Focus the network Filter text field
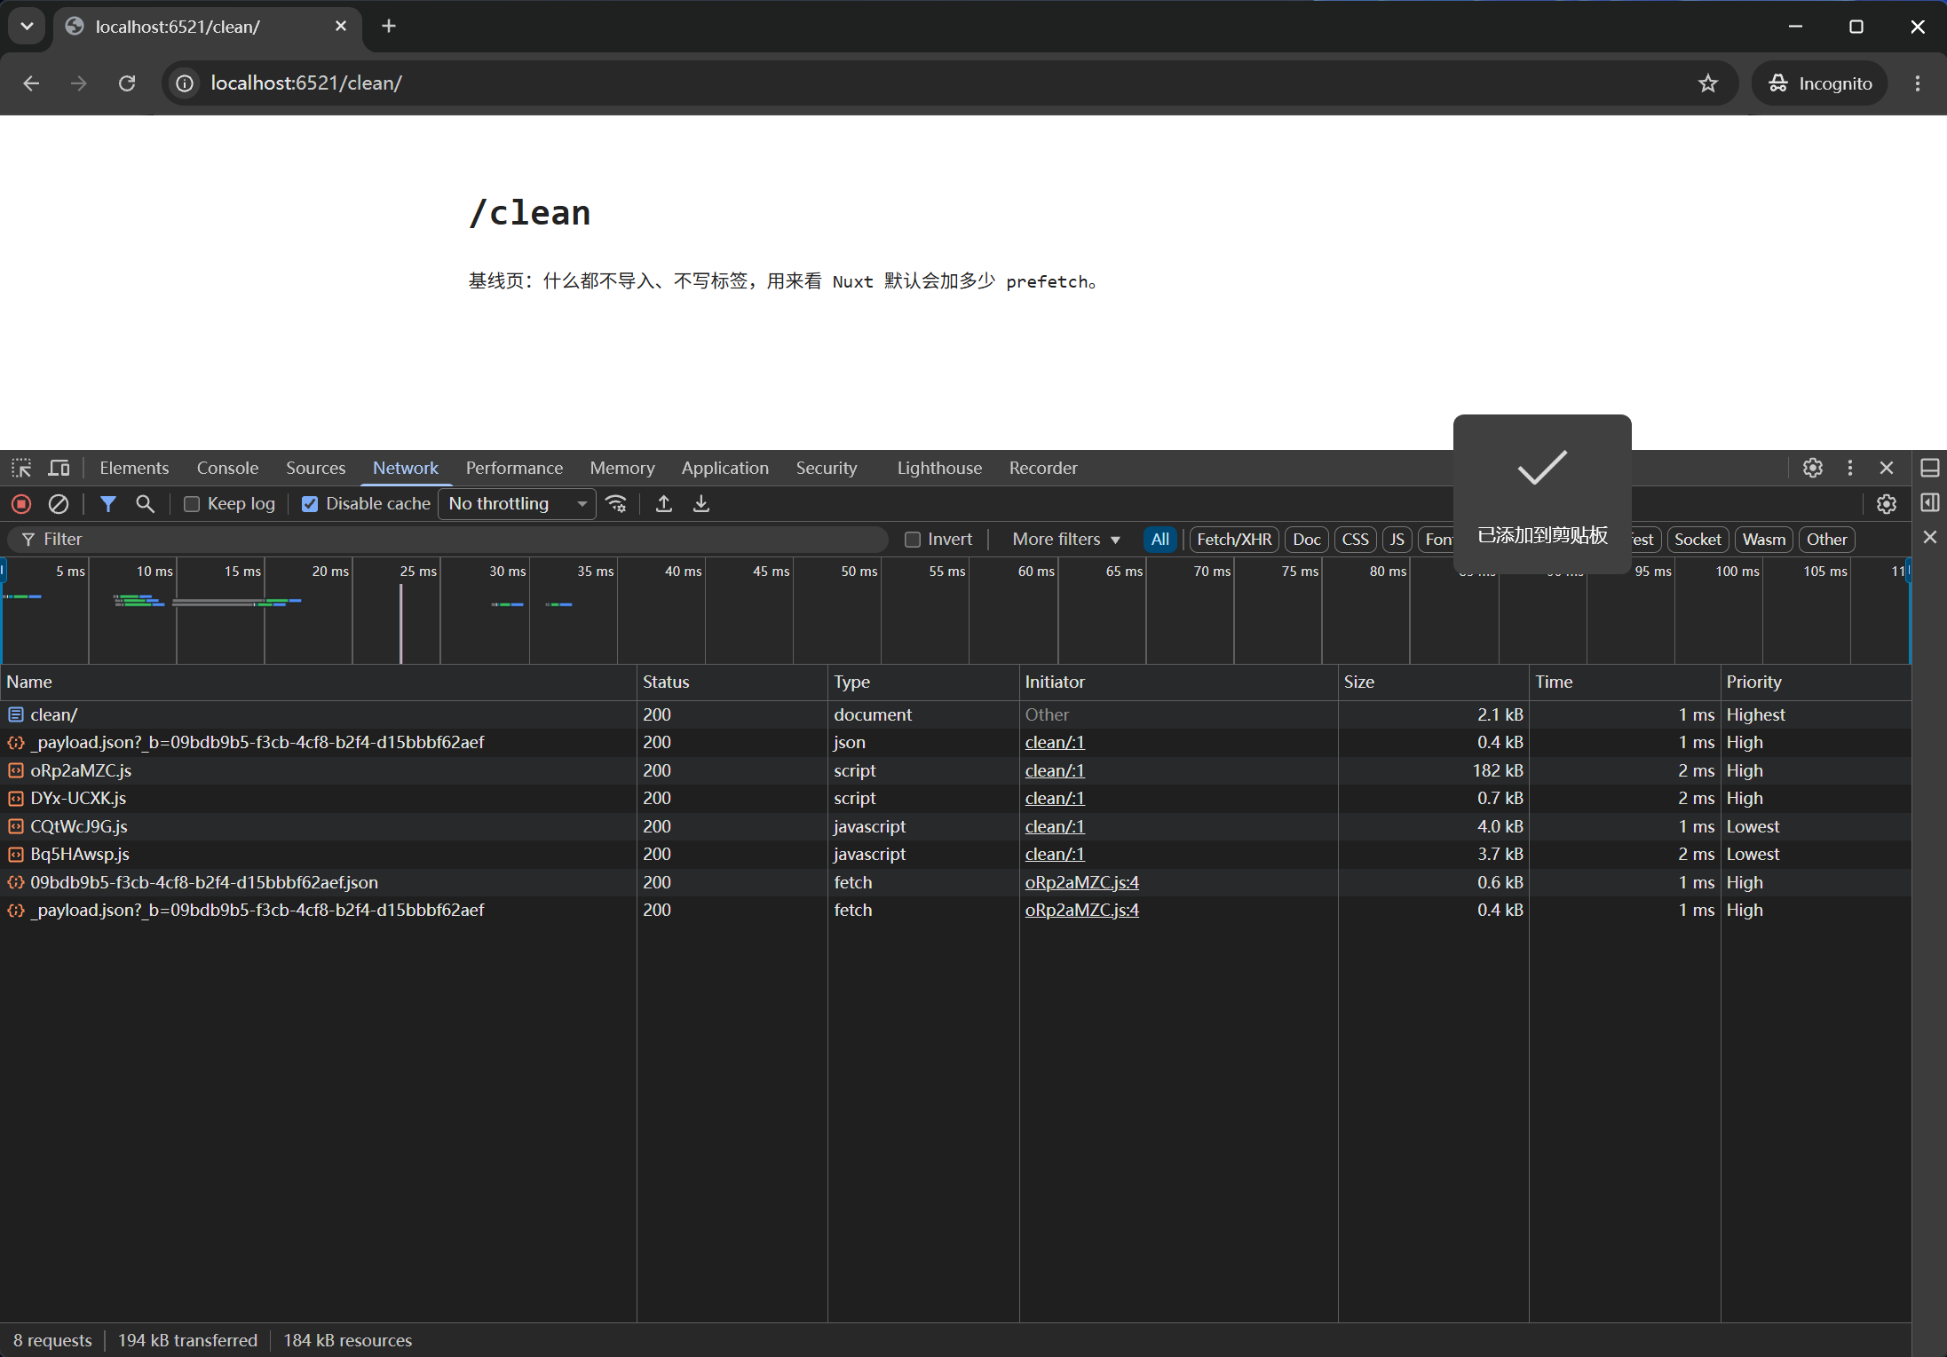This screenshot has width=1947, height=1357. click(x=447, y=540)
